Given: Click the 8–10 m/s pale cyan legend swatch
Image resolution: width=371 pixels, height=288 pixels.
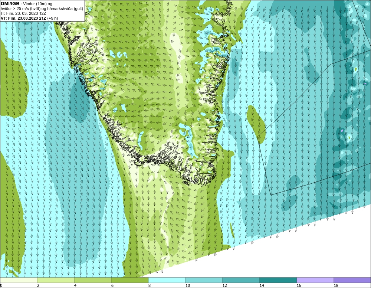Looking at the screenshot, I should tap(167, 280).
